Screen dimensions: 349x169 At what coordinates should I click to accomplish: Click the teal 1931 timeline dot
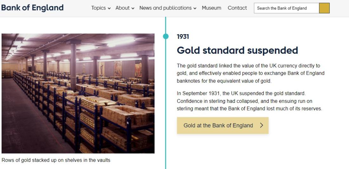pyautogui.click(x=166, y=36)
